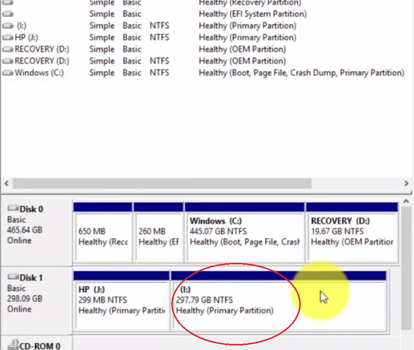Select the Disk 1 label panel
The height and width of the screenshot is (350, 414).
pyautogui.click(x=36, y=301)
